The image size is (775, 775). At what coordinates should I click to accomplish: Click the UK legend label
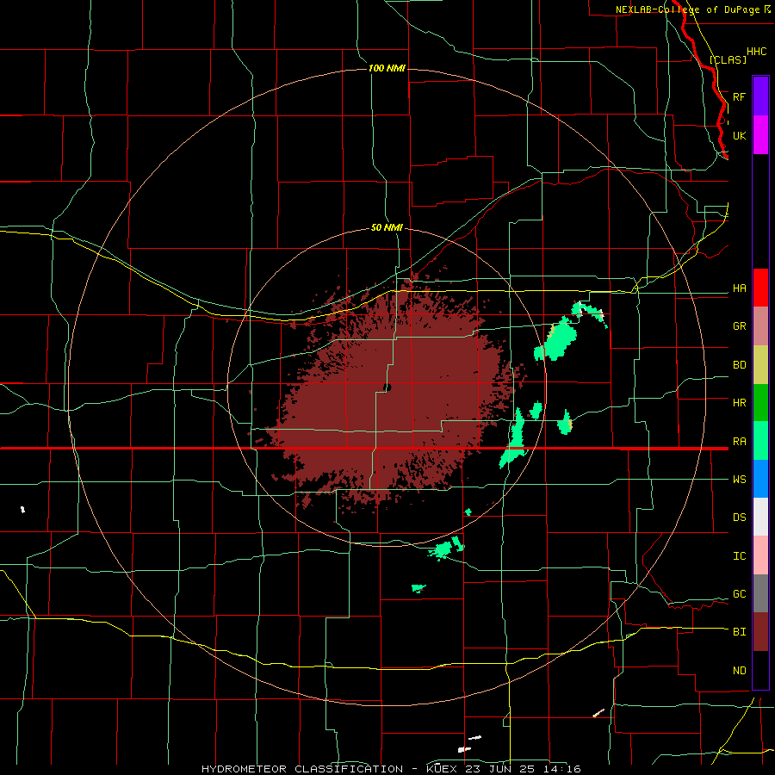click(x=739, y=135)
